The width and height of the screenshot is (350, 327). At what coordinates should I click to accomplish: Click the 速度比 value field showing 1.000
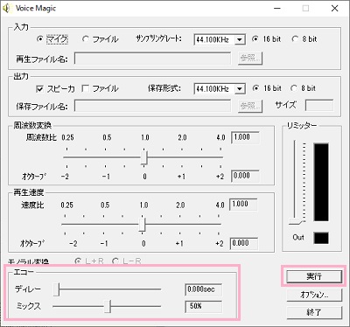click(x=243, y=205)
